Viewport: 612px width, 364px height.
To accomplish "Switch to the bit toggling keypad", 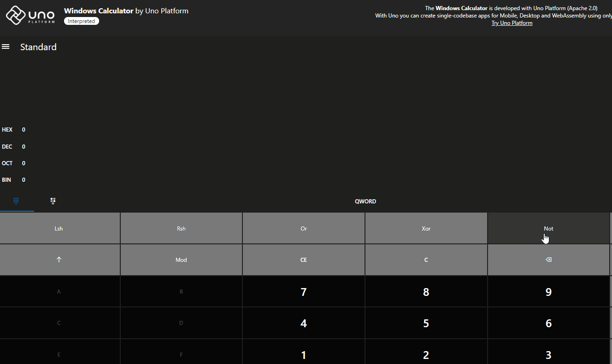I will coord(53,201).
